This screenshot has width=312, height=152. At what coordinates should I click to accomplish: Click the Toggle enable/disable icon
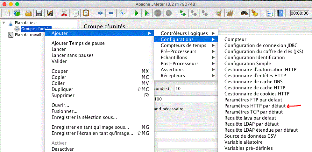pos(122,13)
